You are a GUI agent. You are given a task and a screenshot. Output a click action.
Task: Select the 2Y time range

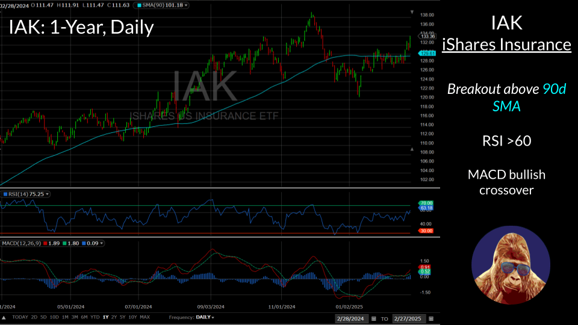[114, 317]
